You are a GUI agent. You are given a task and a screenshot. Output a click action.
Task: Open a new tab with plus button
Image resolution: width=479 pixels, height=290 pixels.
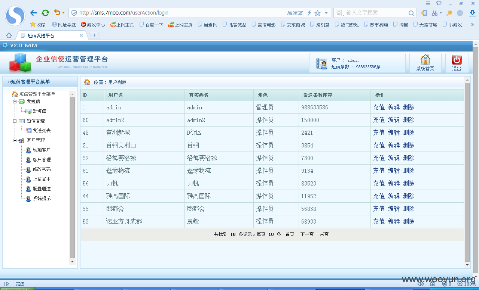click(x=95, y=35)
